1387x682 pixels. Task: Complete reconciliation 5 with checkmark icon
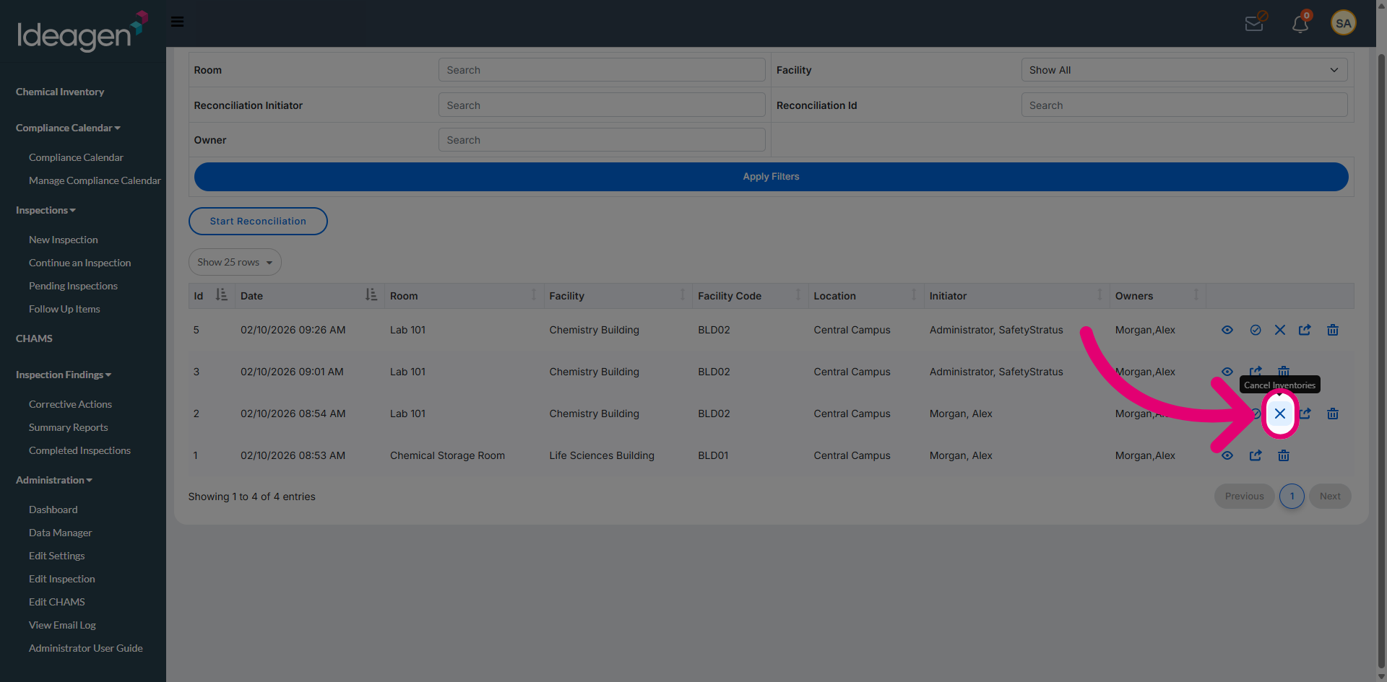[x=1256, y=330]
